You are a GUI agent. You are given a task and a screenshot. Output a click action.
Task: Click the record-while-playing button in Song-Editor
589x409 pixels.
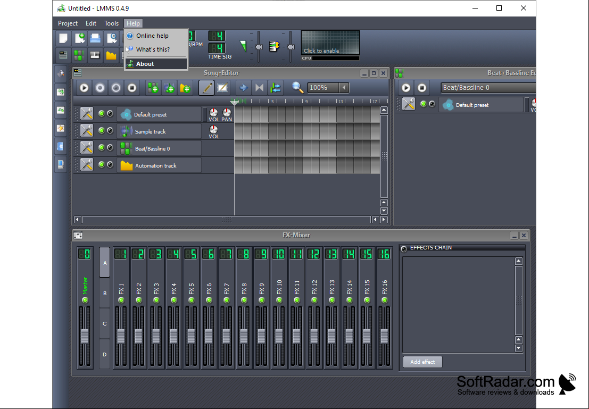[x=116, y=88]
